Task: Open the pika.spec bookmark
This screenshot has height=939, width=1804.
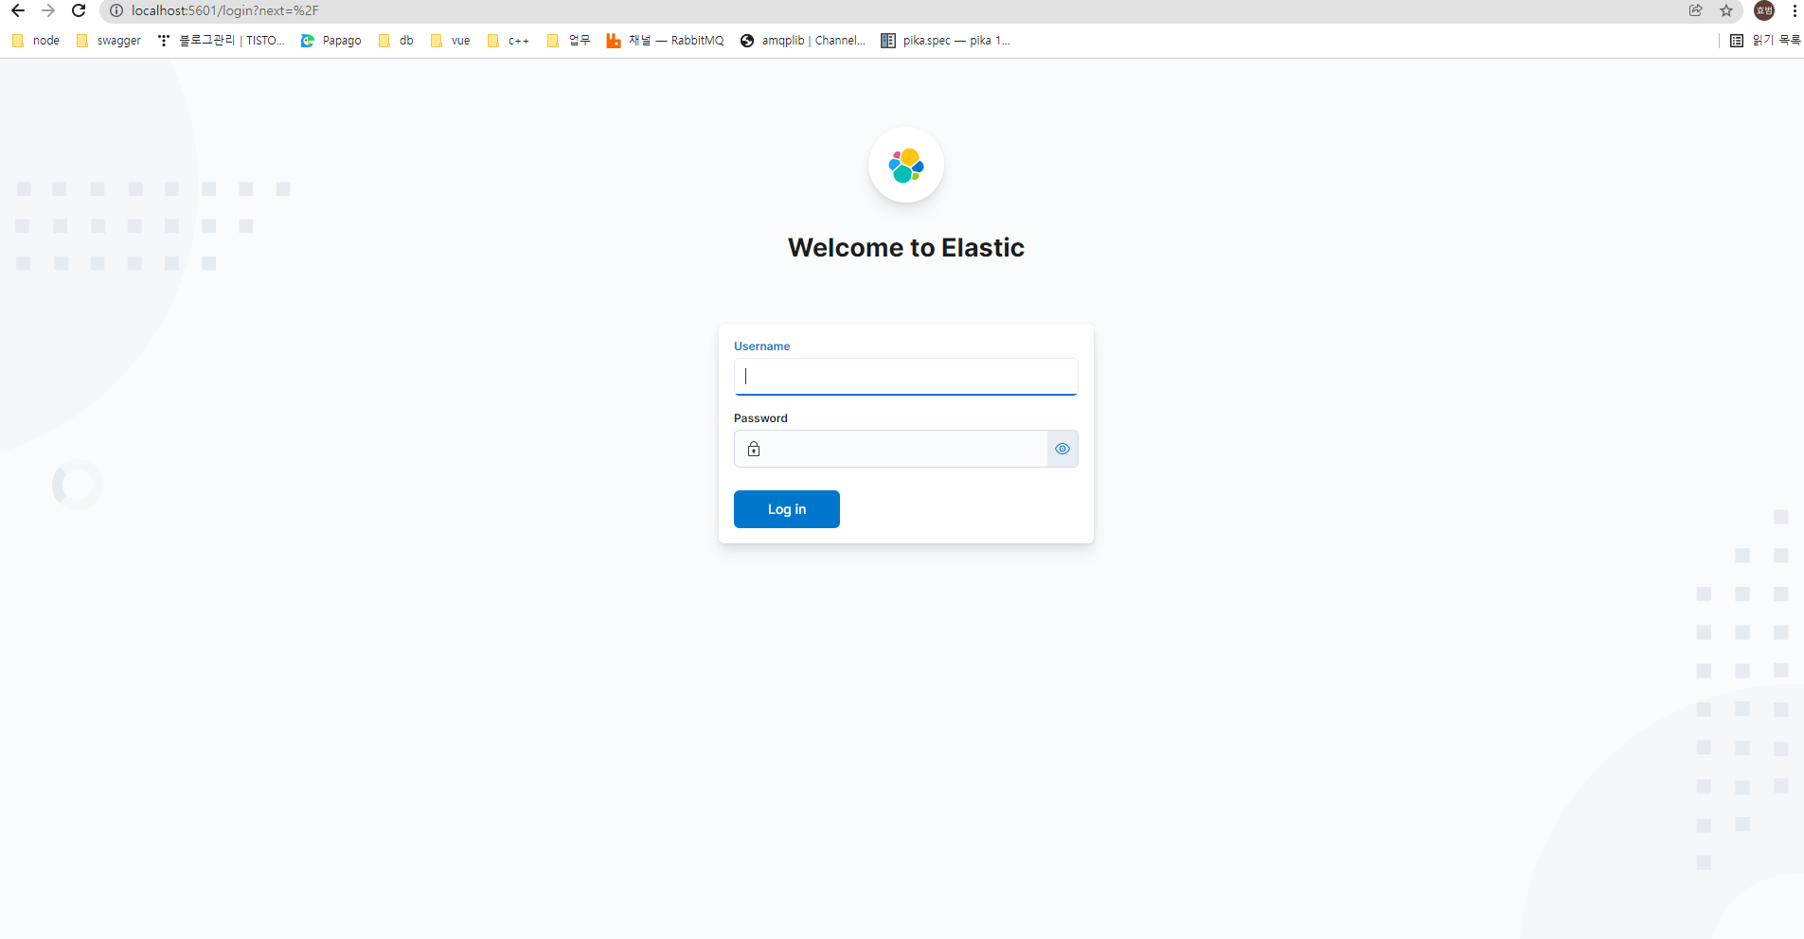Action: pyautogui.click(x=945, y=41)
